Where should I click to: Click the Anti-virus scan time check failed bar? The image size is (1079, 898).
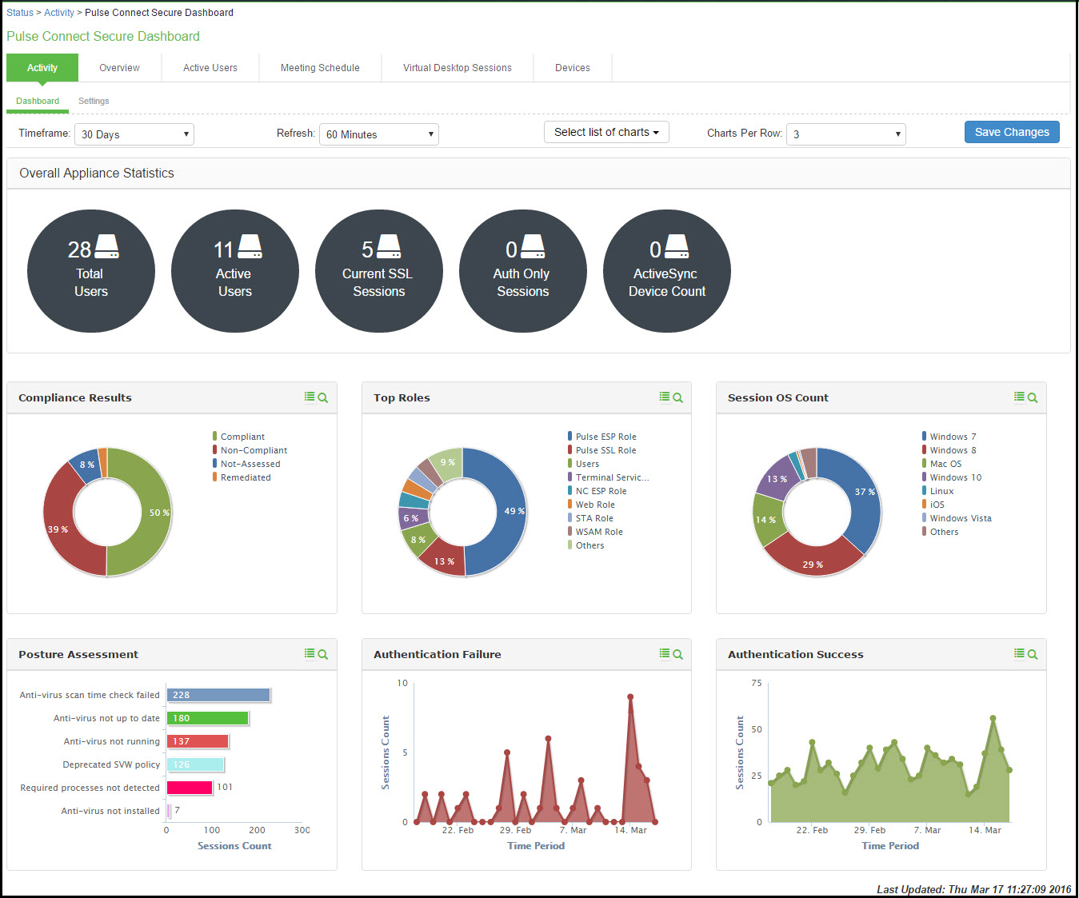click(x=218, y=695)
